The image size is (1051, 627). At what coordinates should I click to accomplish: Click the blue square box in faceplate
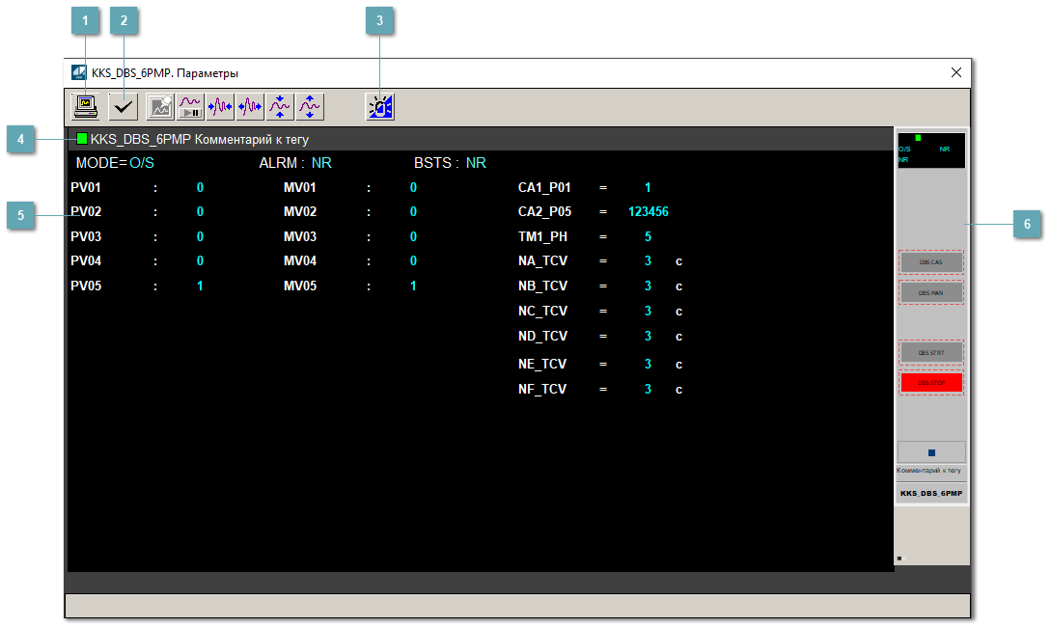pyautogui.click(x=931, y=452)
